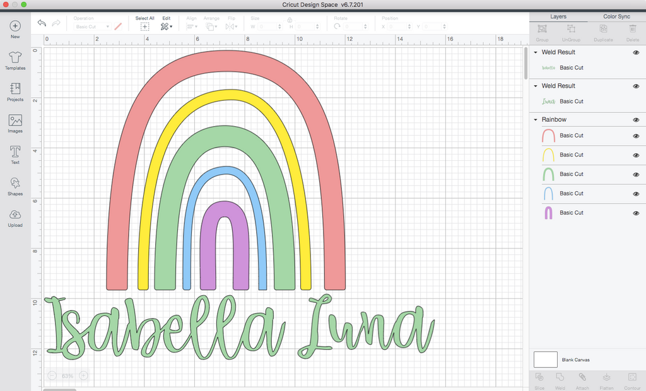Open the Shapes tool
Image resolution: width=646 pixels, height=391 pixels.
(x=15, y=186)
